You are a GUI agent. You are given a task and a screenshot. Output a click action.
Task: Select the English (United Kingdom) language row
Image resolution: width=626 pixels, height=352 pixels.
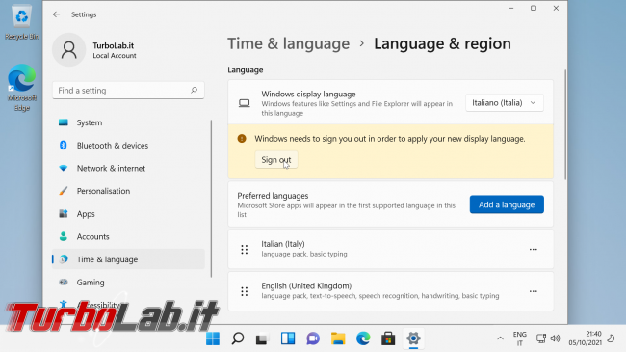390,291
